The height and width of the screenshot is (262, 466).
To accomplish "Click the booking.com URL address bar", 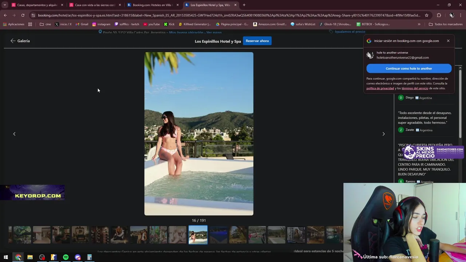I will (229, 15).
